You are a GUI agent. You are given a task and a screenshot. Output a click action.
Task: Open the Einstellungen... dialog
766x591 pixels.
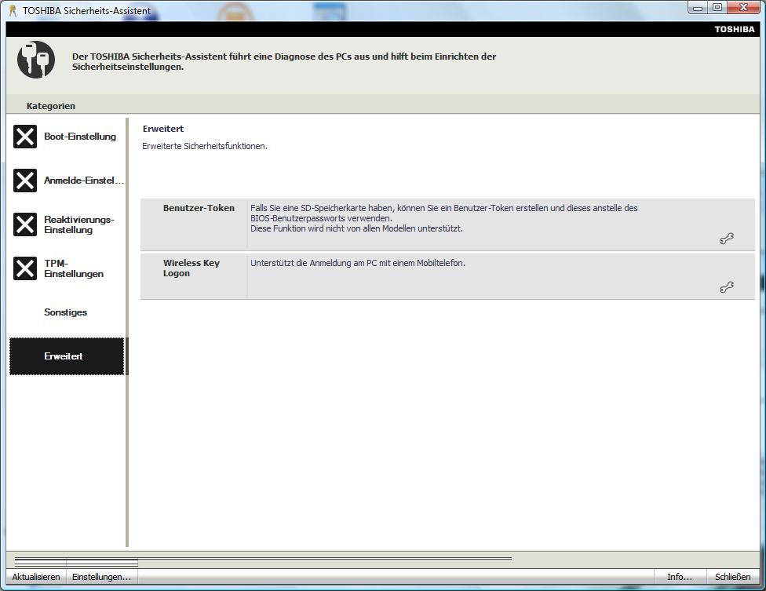point(101,577)
